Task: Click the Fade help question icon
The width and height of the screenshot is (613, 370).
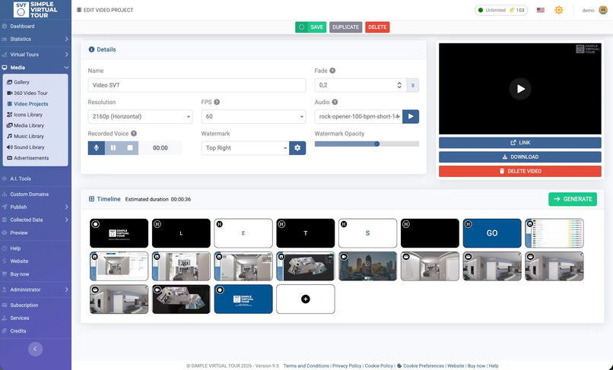Action: 332,71
